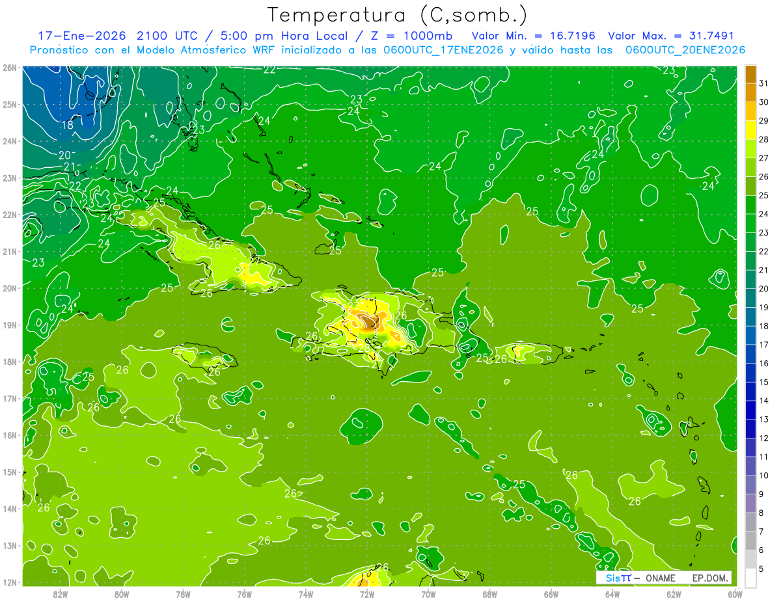The height and width of the screenshot is (603, 781).
Task: Click '5:00 pm Hora Local' in the header
Action: pos(284,36)
